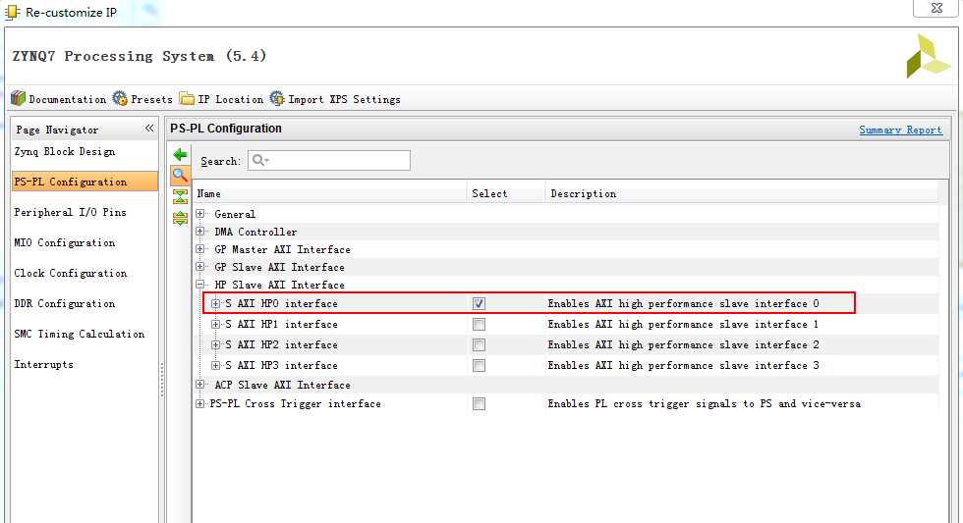Open Clock Configuration page

[71, 274]
